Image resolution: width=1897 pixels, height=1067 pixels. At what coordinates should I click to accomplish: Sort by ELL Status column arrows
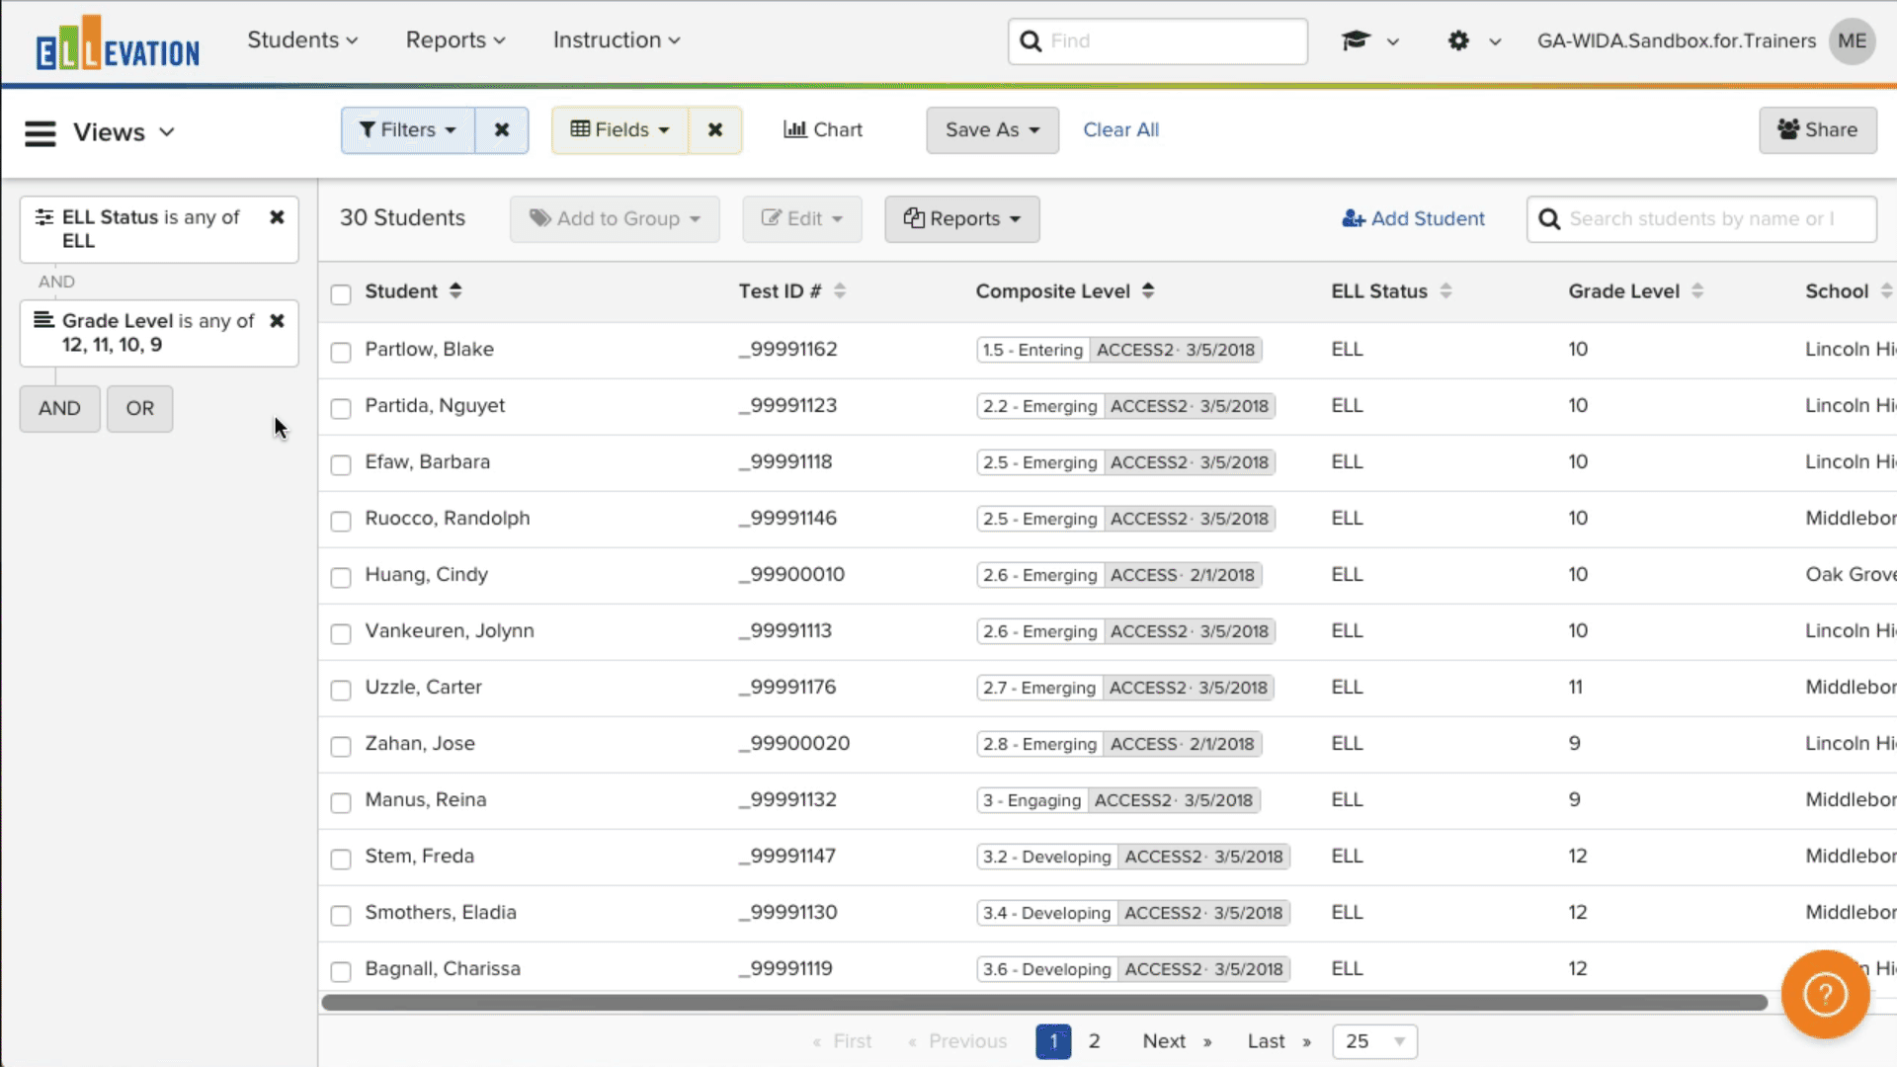pos(1445,290)
